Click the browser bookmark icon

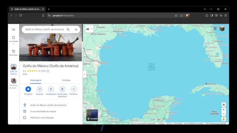coord(43,15)
